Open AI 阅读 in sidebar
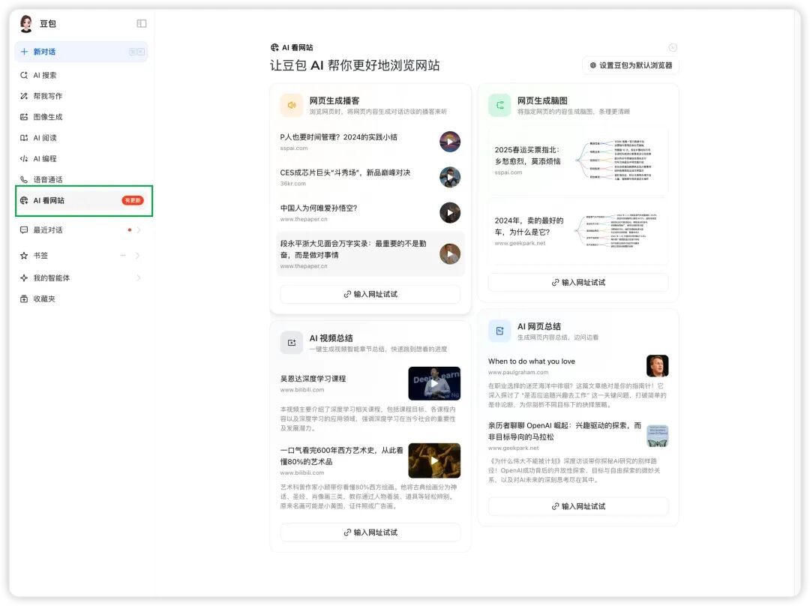 81,138
